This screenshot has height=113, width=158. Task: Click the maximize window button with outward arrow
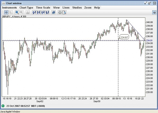click(150, 3)
